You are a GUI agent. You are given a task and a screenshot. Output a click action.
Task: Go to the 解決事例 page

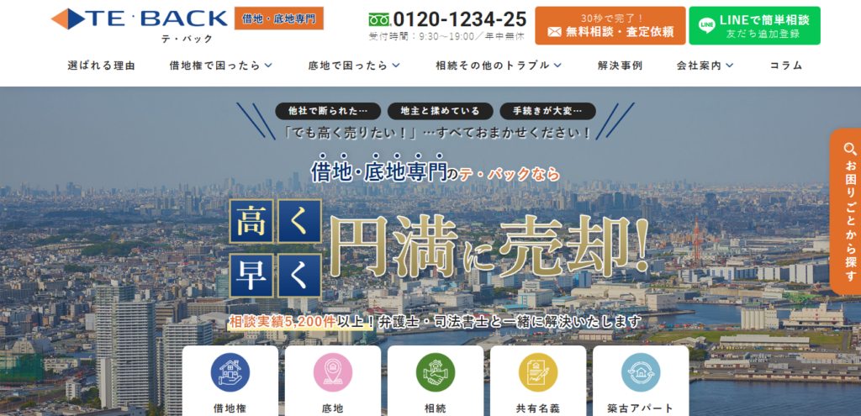620,66
